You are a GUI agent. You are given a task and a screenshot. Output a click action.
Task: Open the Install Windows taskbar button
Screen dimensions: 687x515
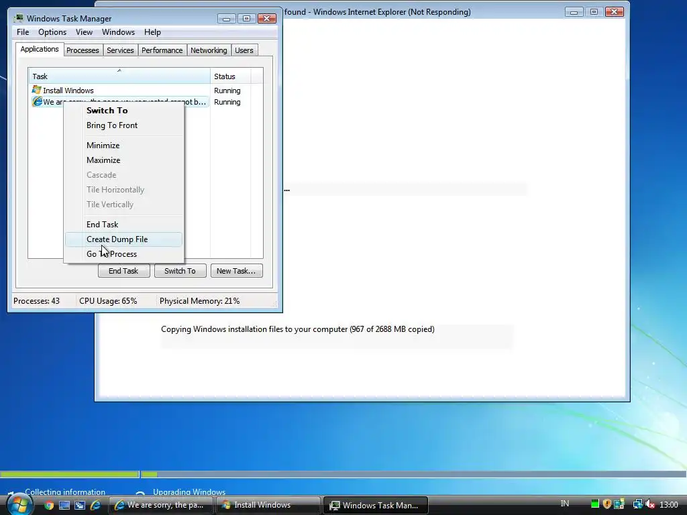pos(267,505)
